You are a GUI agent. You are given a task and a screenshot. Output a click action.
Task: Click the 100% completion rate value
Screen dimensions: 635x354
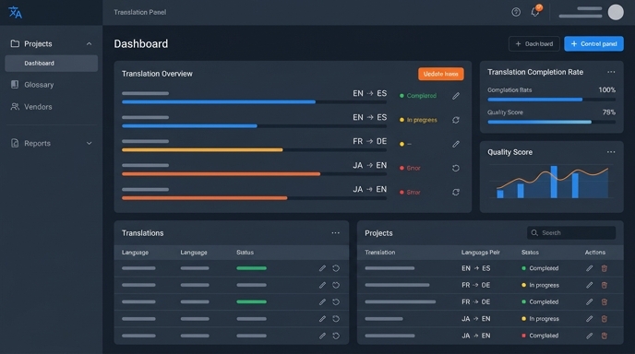[x=606, y=89]
